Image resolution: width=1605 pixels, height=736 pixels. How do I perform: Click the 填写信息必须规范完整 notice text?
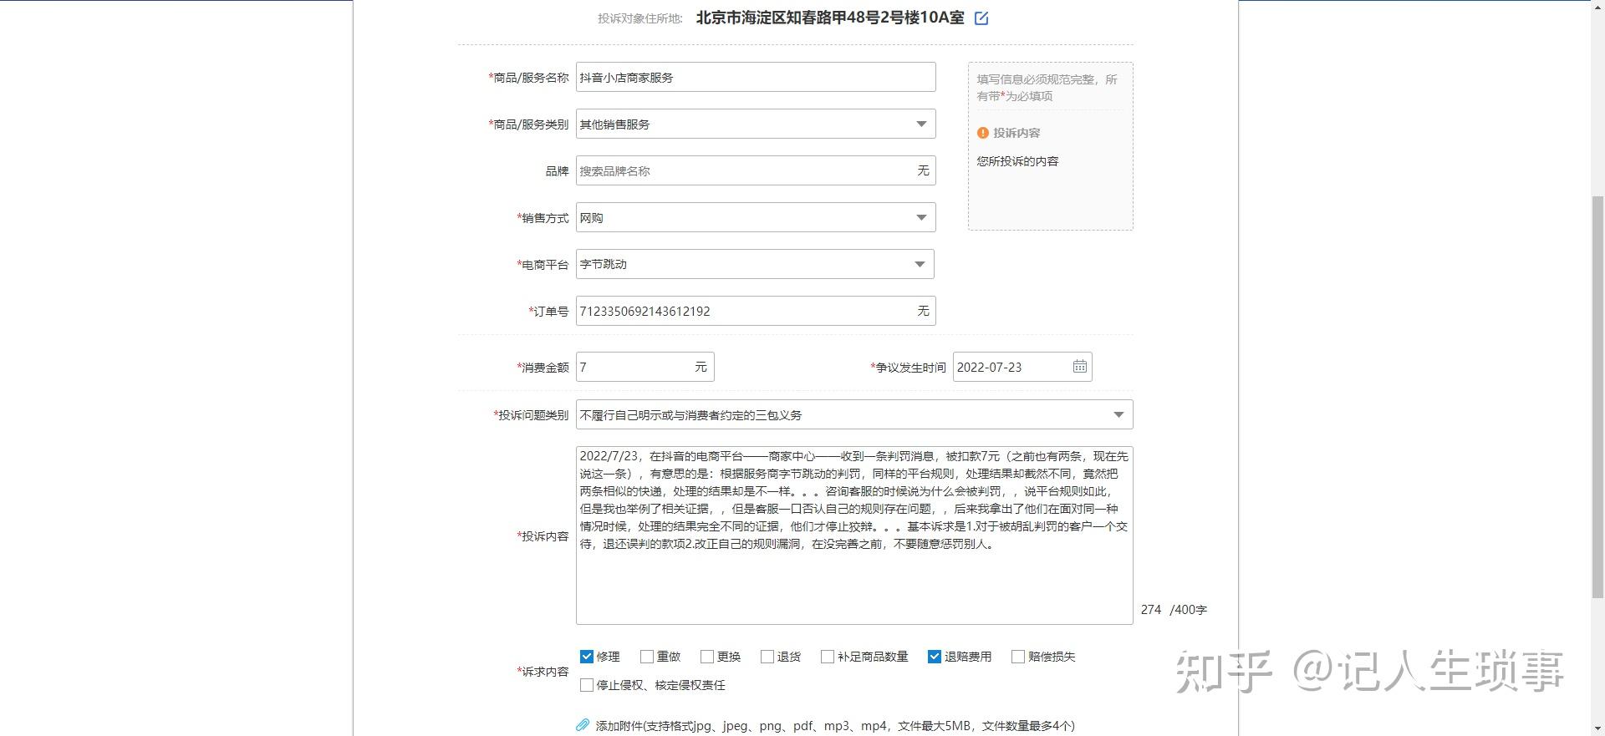tap(1047, 88)
